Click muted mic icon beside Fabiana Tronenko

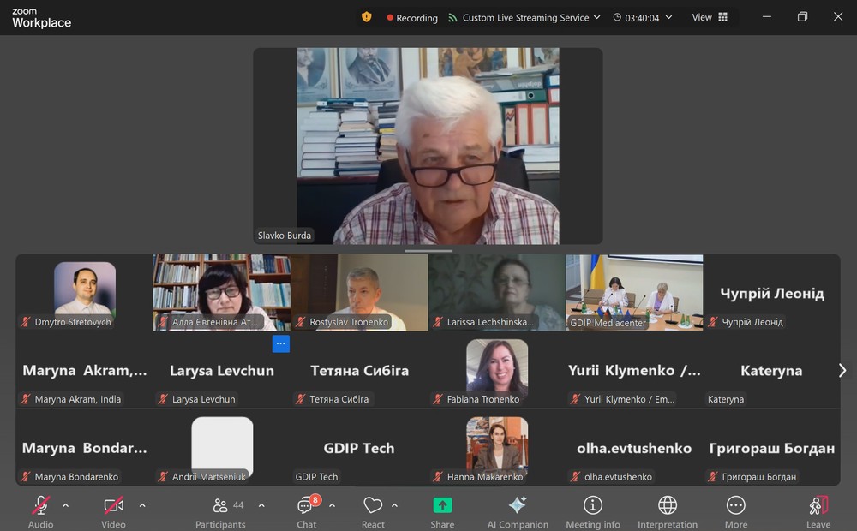pos(438,399)
